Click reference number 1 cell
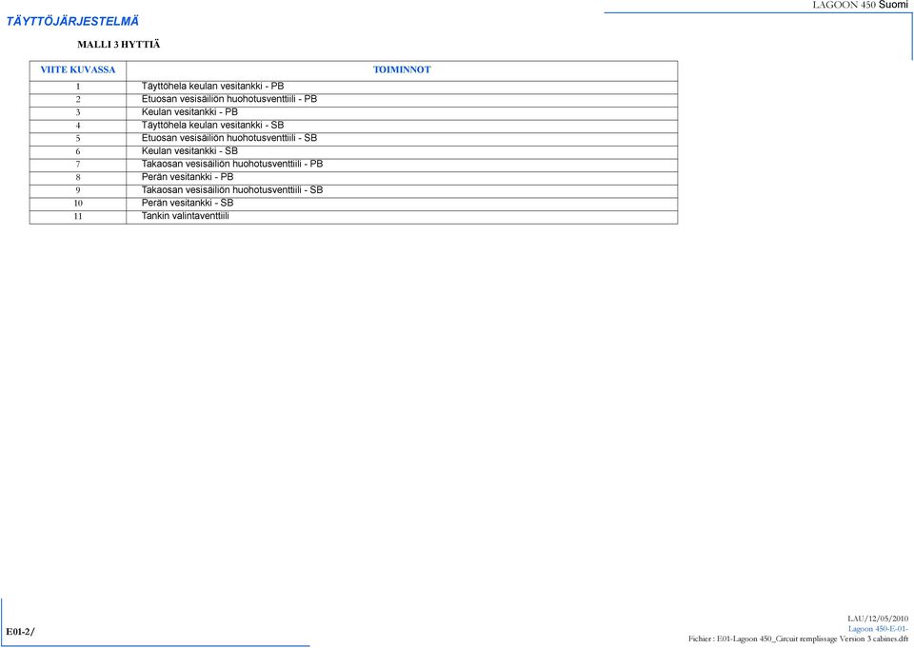The width and height of the screenshot is (914, 648). 78,87
